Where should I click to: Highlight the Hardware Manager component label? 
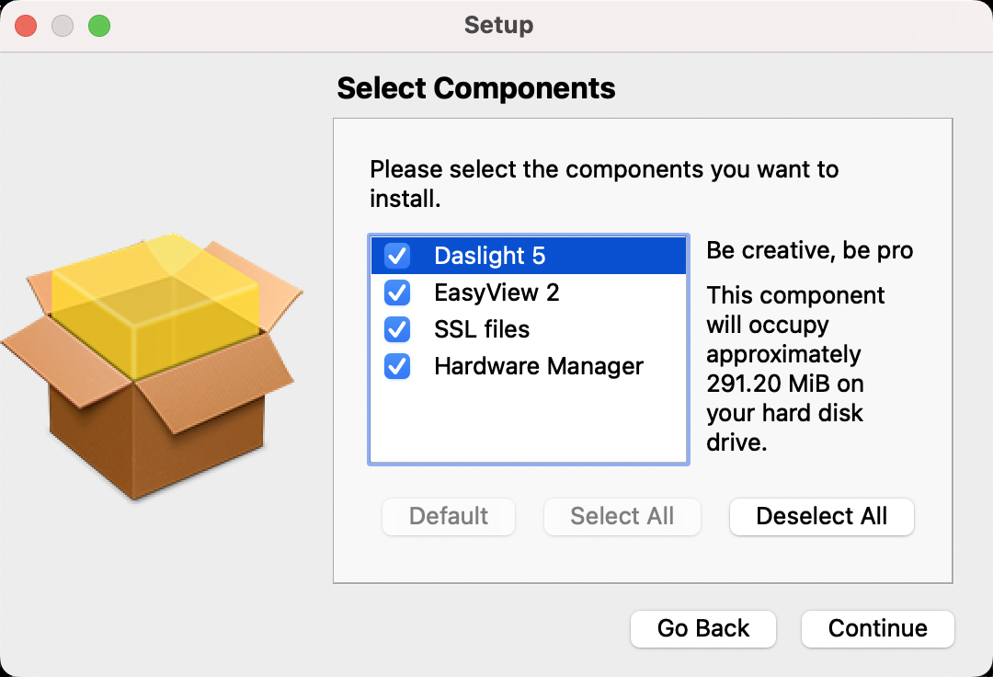click(539, 366)
